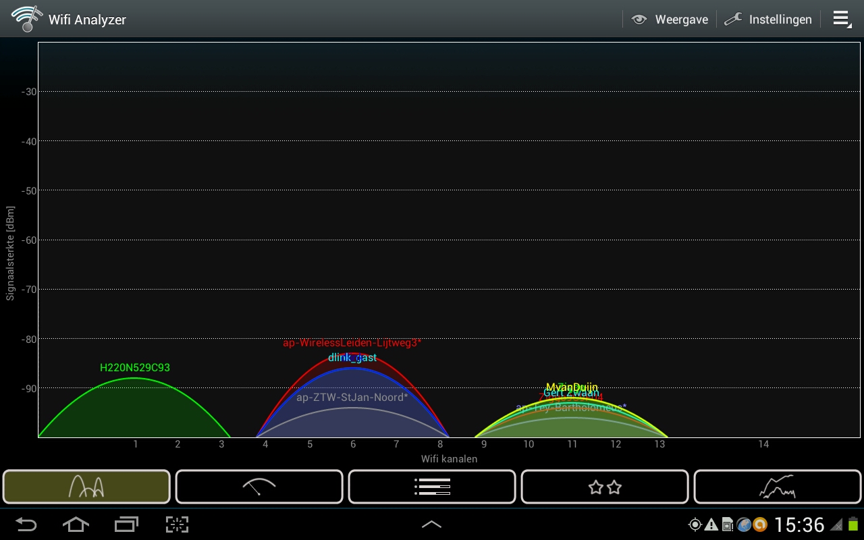Open the Weergave view menu
This screenshot has height=540, width=864.
pos(670,20)
